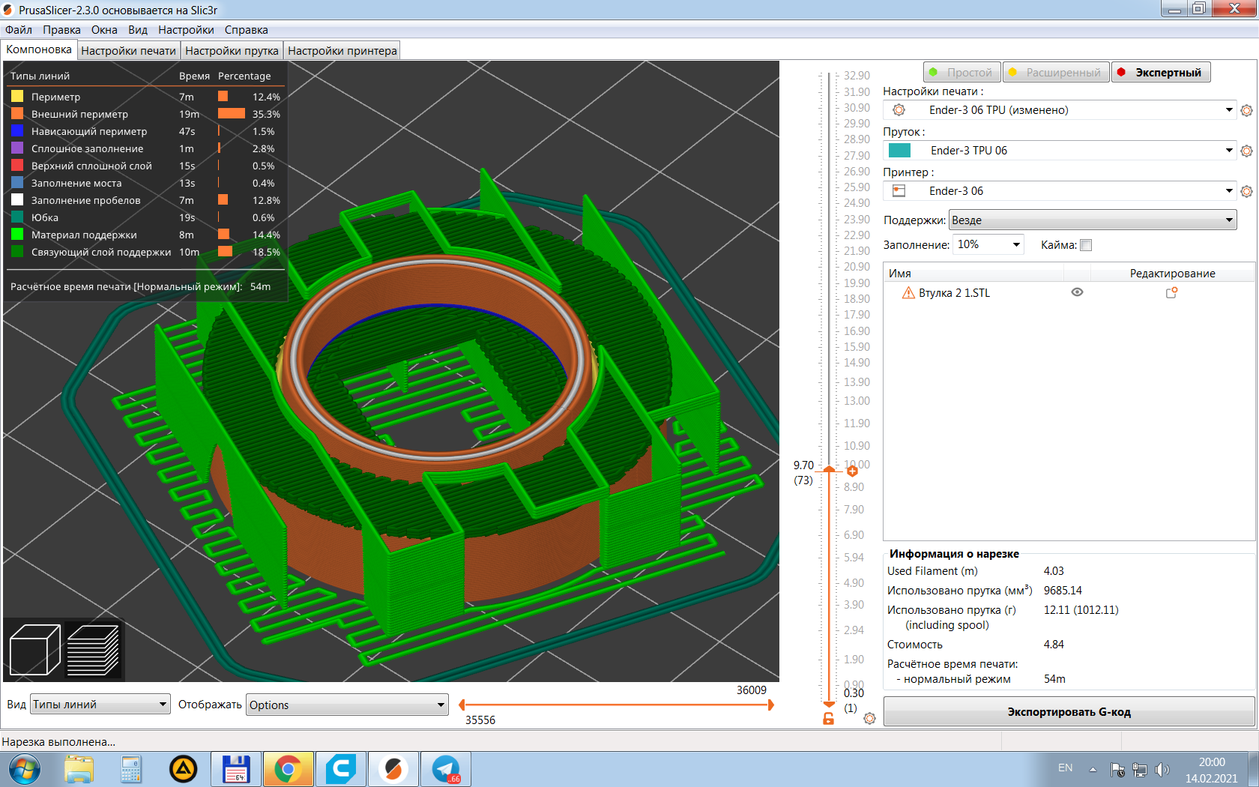Switch to 3D editor view cube icon

point(34,650)
